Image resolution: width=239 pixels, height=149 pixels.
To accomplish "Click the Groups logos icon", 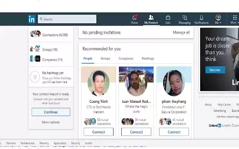I will [35, 49].
